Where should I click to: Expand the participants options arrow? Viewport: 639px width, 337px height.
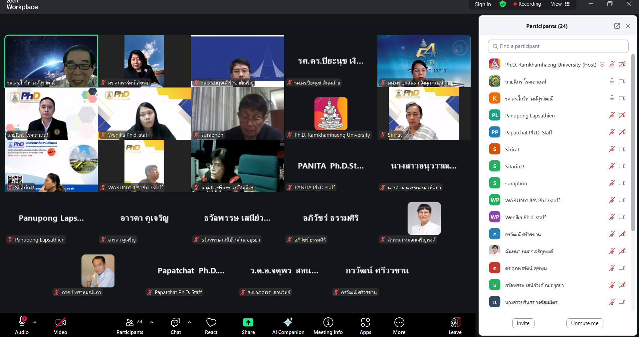point(152,322)
